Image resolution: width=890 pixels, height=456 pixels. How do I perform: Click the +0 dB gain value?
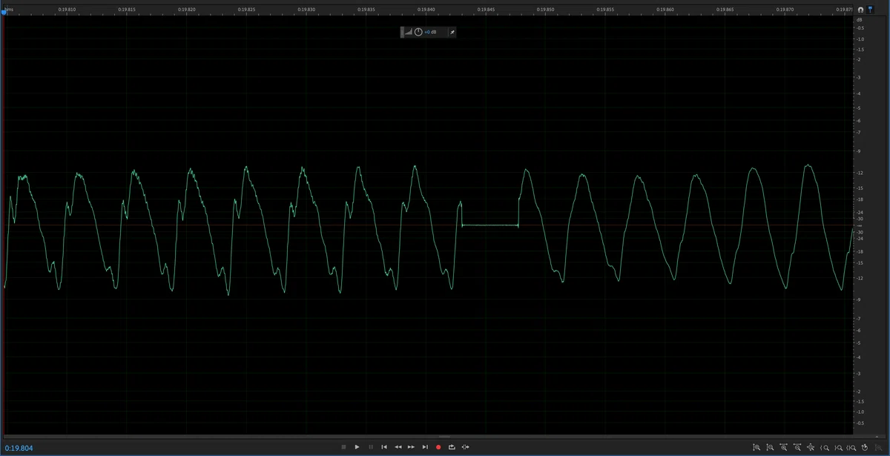(431, 32)
